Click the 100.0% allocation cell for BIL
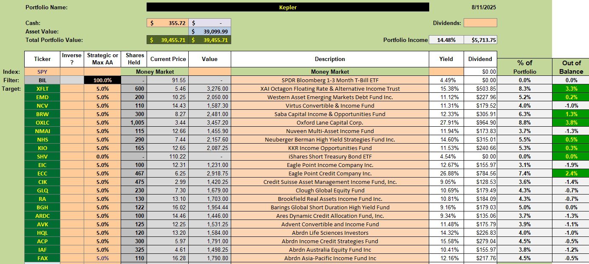Screen dimensions: 589x264 [x=102, y=80]
